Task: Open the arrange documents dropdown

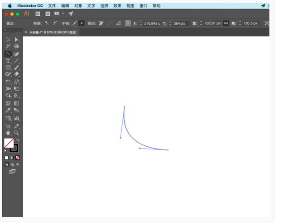Action: click(59, 14)
